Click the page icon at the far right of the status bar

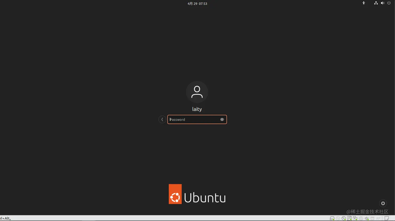(387, 218)
